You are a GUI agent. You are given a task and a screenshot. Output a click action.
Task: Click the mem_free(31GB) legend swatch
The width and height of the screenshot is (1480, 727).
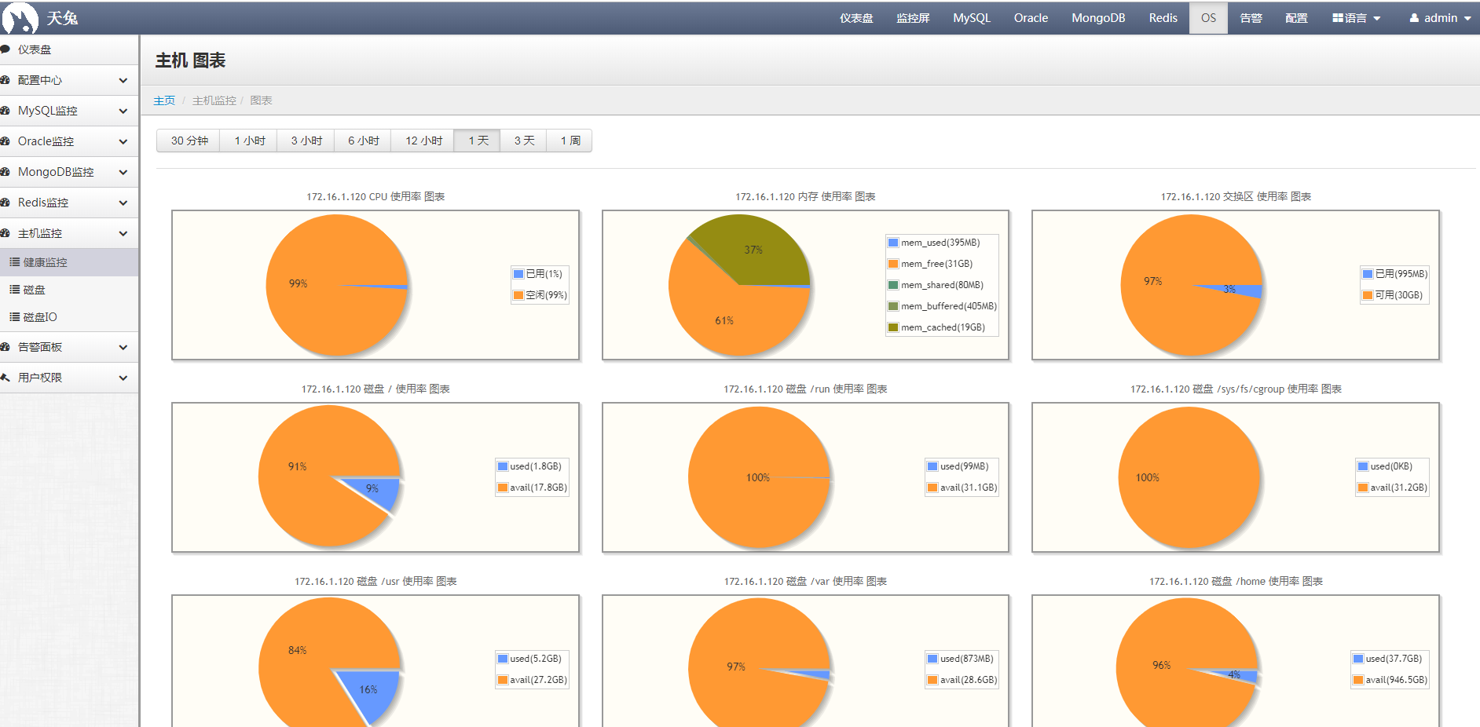893,264
